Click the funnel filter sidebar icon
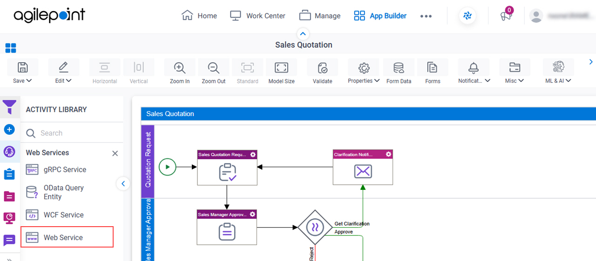596x261 pixels. (9, 107)
